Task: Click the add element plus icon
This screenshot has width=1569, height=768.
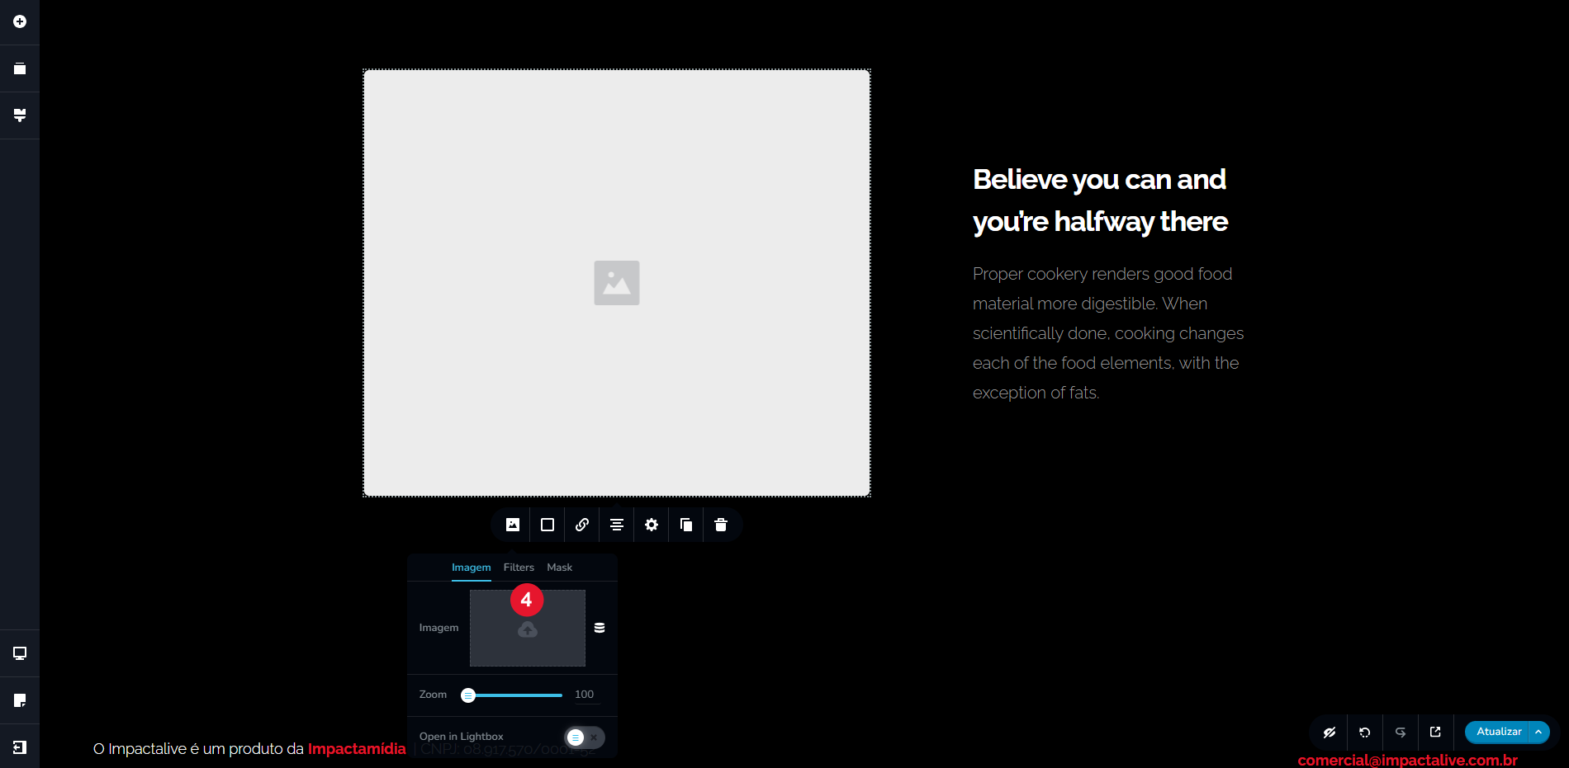Action: pos(20,21)
